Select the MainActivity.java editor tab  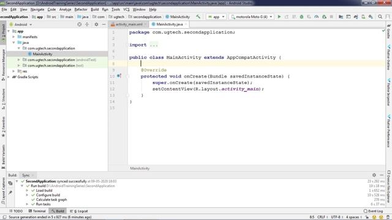coord(169,24)
